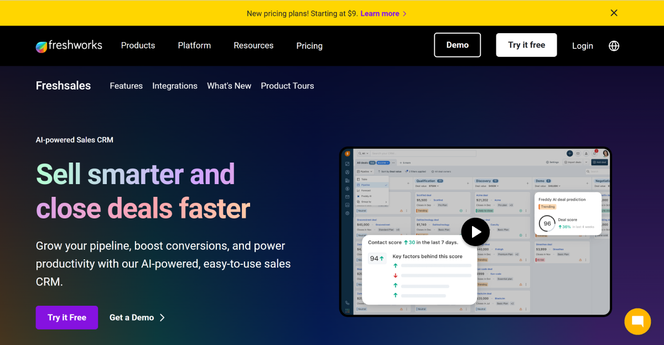Screen dimensions: 664x345
Task: Click the Login link
Action: [x=582, y=46]
